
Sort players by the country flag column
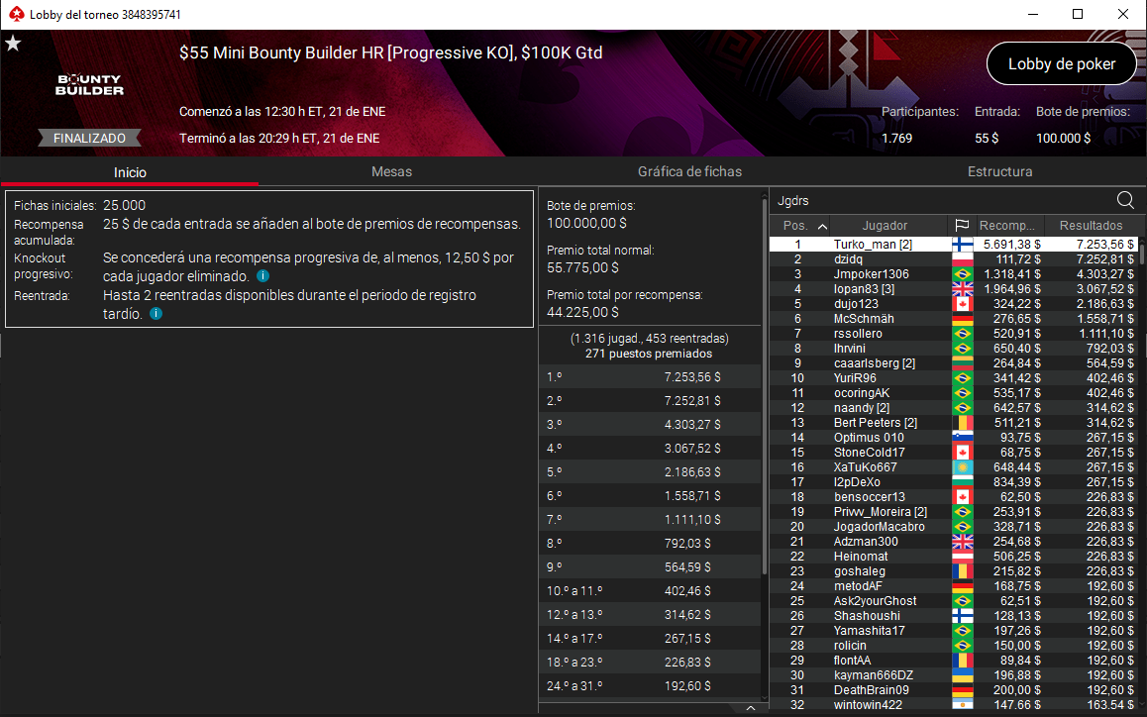pos(962,226)
